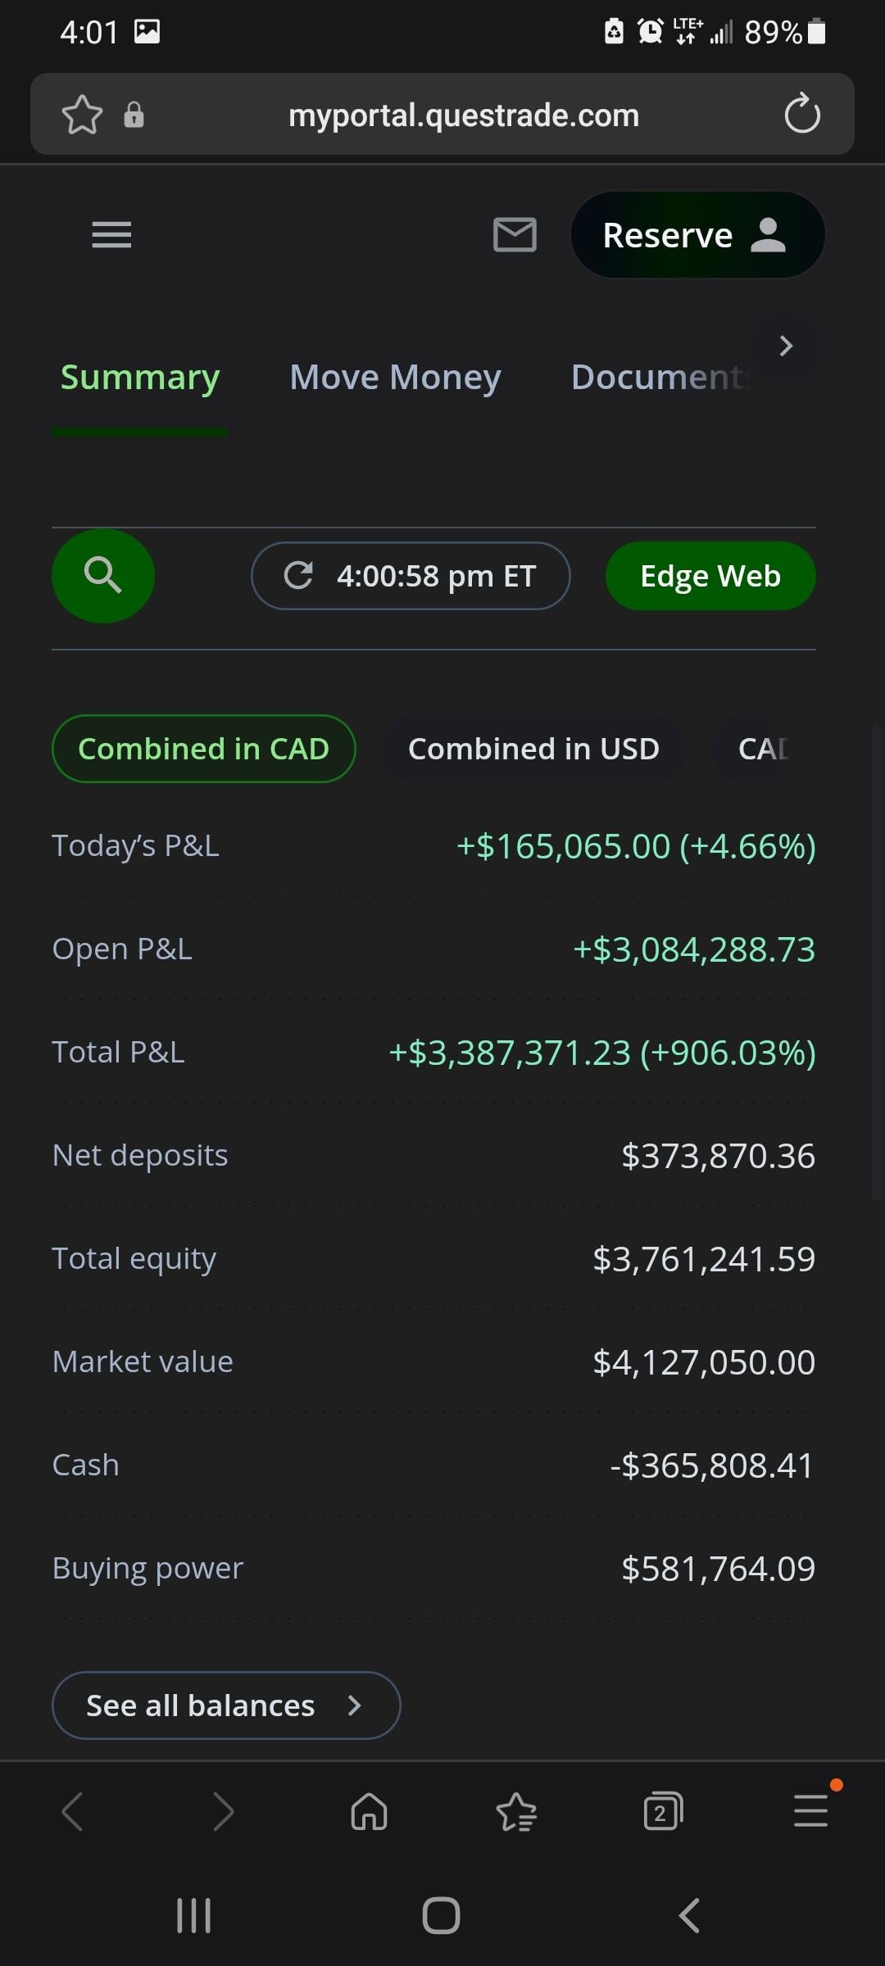The width and height of the screenshot is (885, 1966).
Task: Switch to the Move Money tab
Action: (x=395, y=378)
